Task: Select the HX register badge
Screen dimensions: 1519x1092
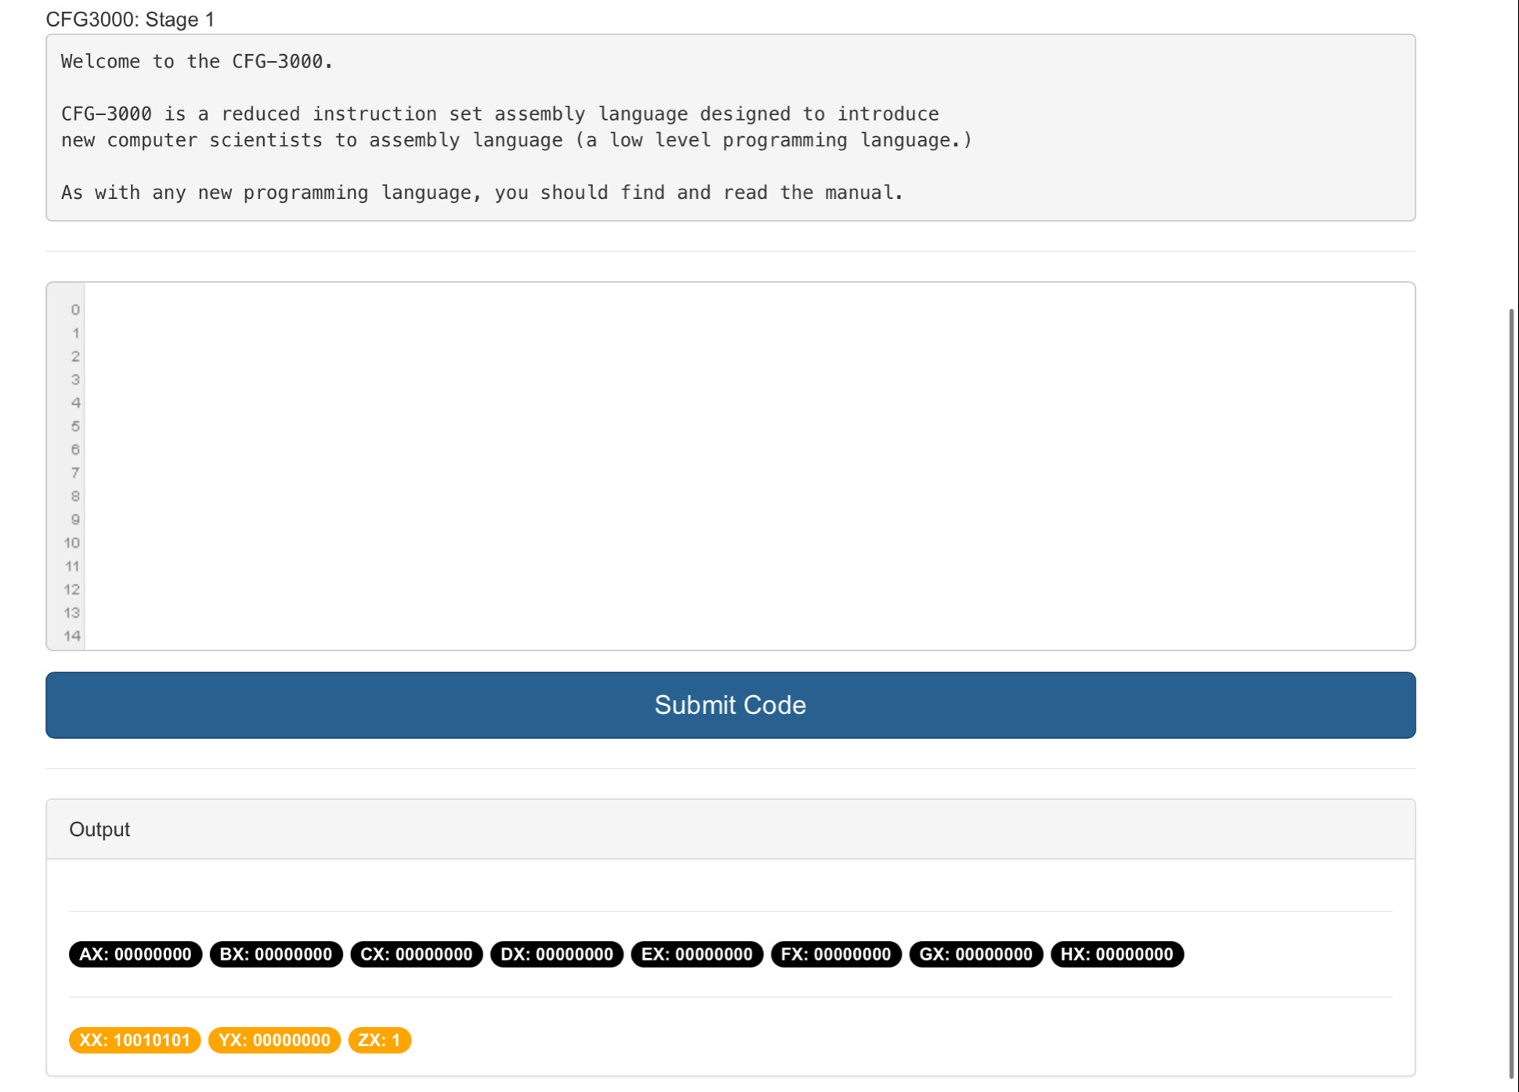Action: pyautogui.click(x=1116, y=953)
